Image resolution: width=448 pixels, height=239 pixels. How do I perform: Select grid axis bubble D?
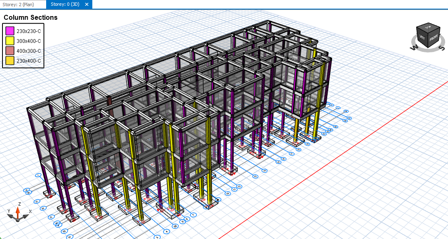point(43,208)
